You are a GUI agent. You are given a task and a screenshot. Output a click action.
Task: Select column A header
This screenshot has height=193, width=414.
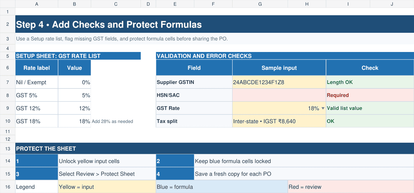pyautogui.click(x=37, y=4)
